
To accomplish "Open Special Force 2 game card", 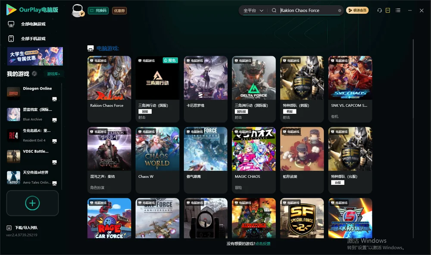I will 302,218.
